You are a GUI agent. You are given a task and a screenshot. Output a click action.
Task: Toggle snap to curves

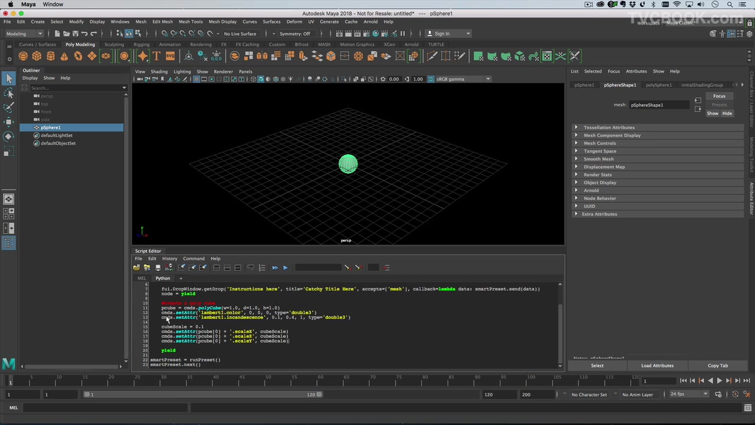coord(173,34)
